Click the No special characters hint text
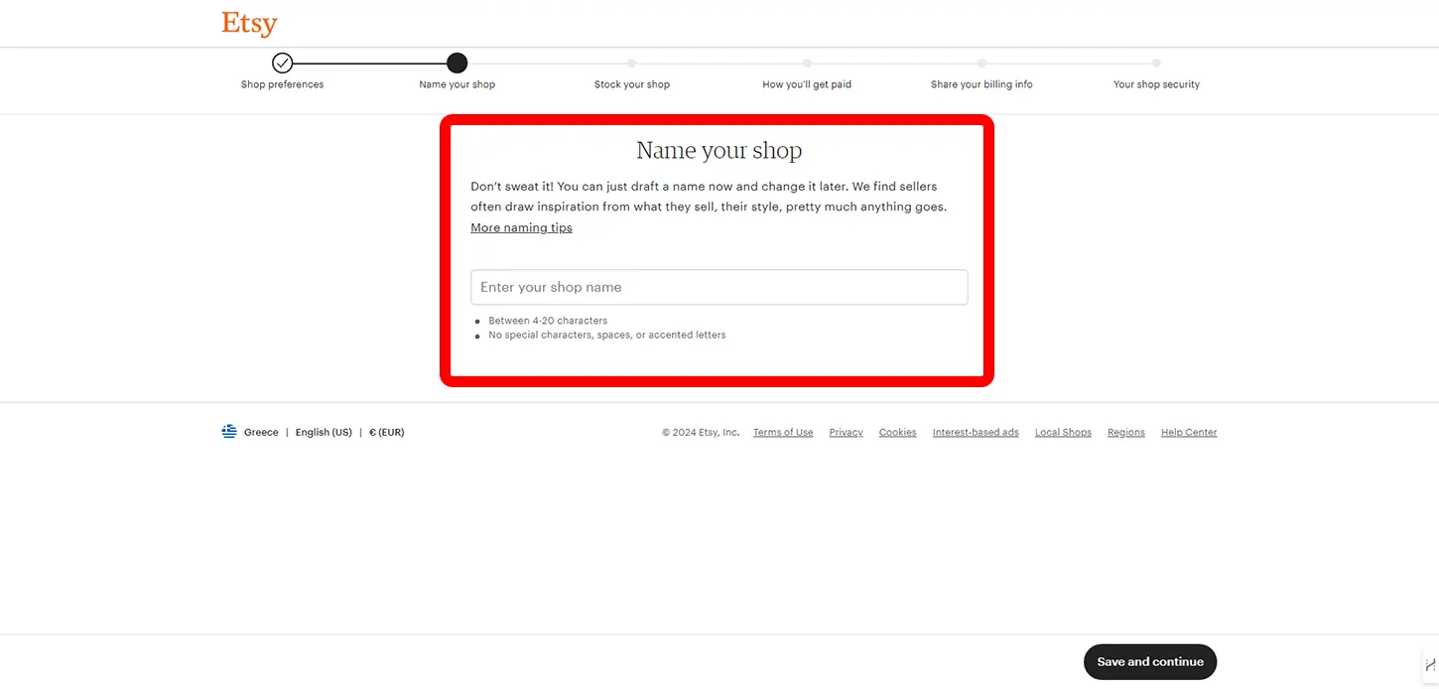This screenshot has width=1439, height=689. (x=607, y=335)
